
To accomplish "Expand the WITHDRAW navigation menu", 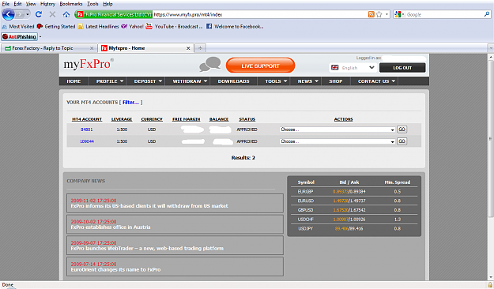I will (x=190, y=81).
